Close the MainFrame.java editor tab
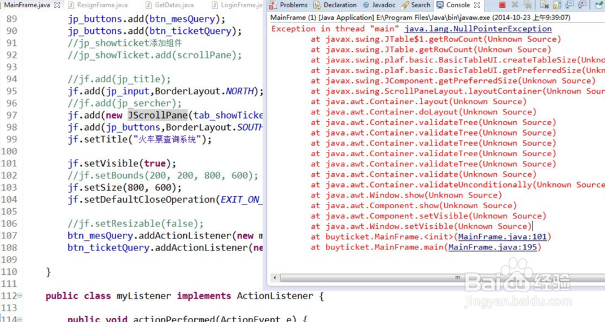The image size is (605, 322). click(57, 5)
